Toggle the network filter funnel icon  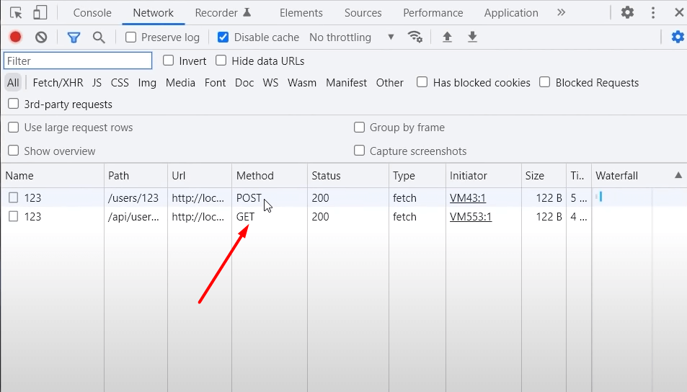point(74,37)
